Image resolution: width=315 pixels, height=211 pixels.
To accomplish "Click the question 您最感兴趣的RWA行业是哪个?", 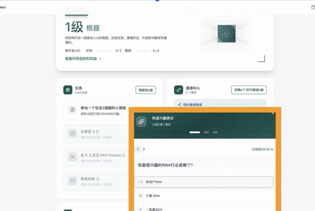I will tap(165, 165).
